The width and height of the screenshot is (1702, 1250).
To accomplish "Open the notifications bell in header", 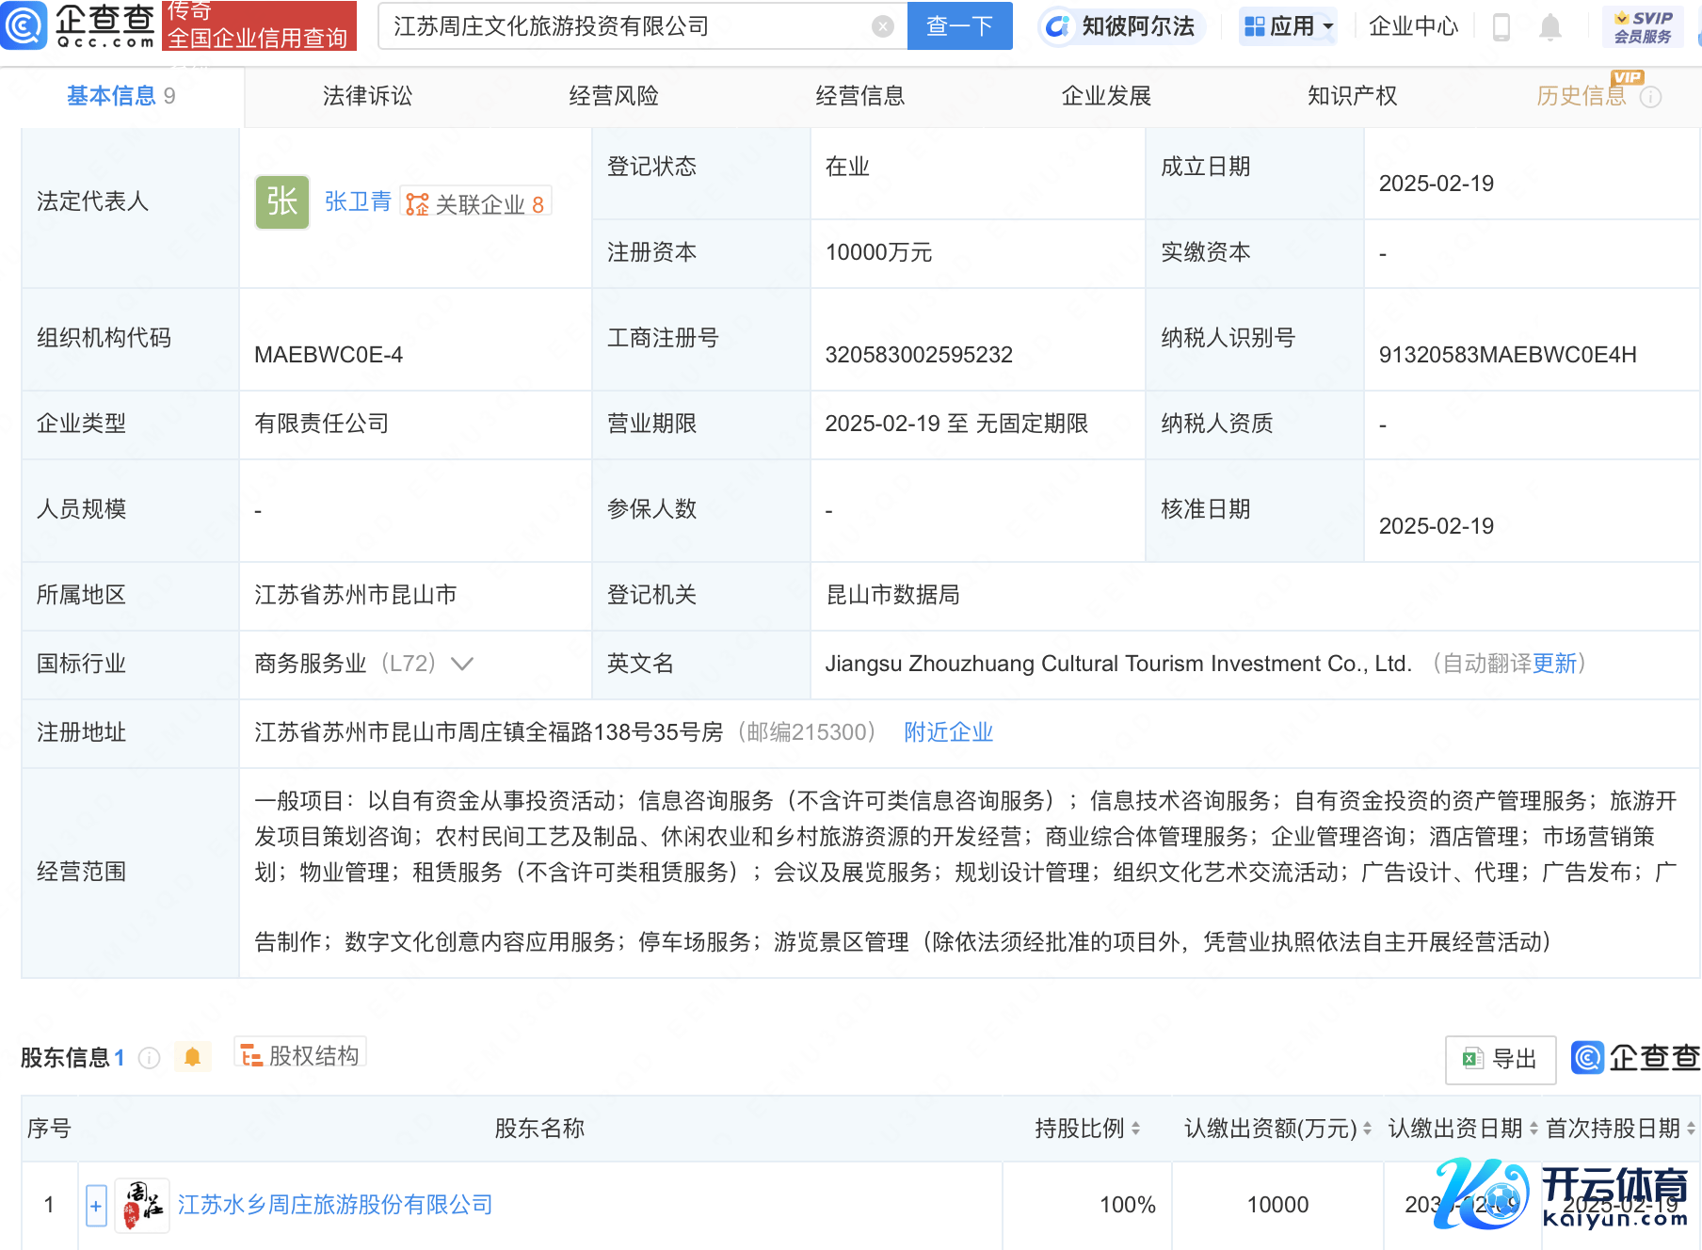I will (x=1549, y=27).
